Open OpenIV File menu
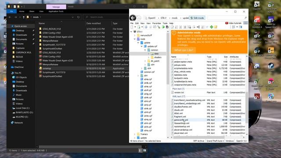281x158 pixels. coord(132,23)
